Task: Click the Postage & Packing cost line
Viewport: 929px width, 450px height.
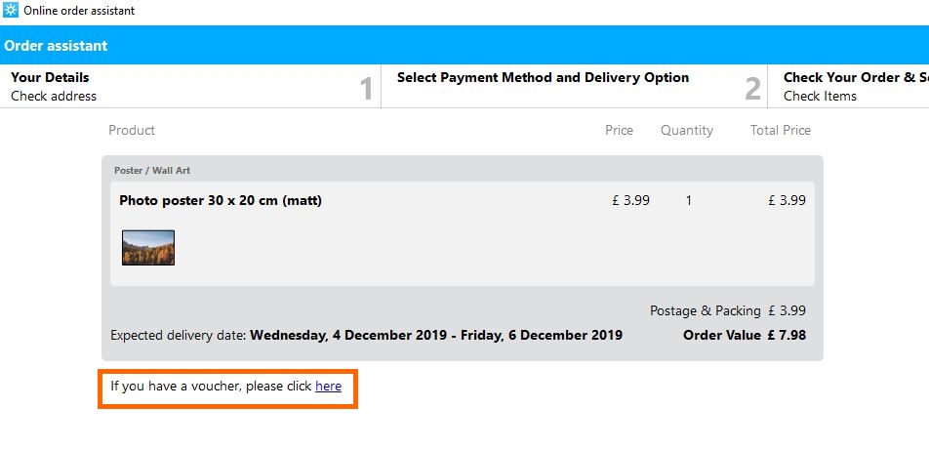Action: [727, 311]
